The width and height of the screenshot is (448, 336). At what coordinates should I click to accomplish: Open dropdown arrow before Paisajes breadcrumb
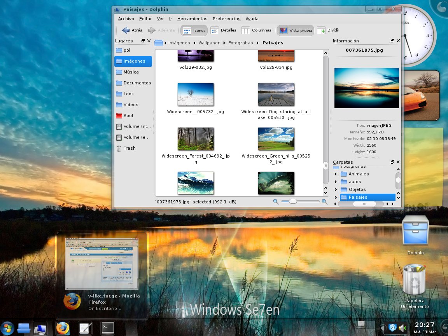pos(258,43)
